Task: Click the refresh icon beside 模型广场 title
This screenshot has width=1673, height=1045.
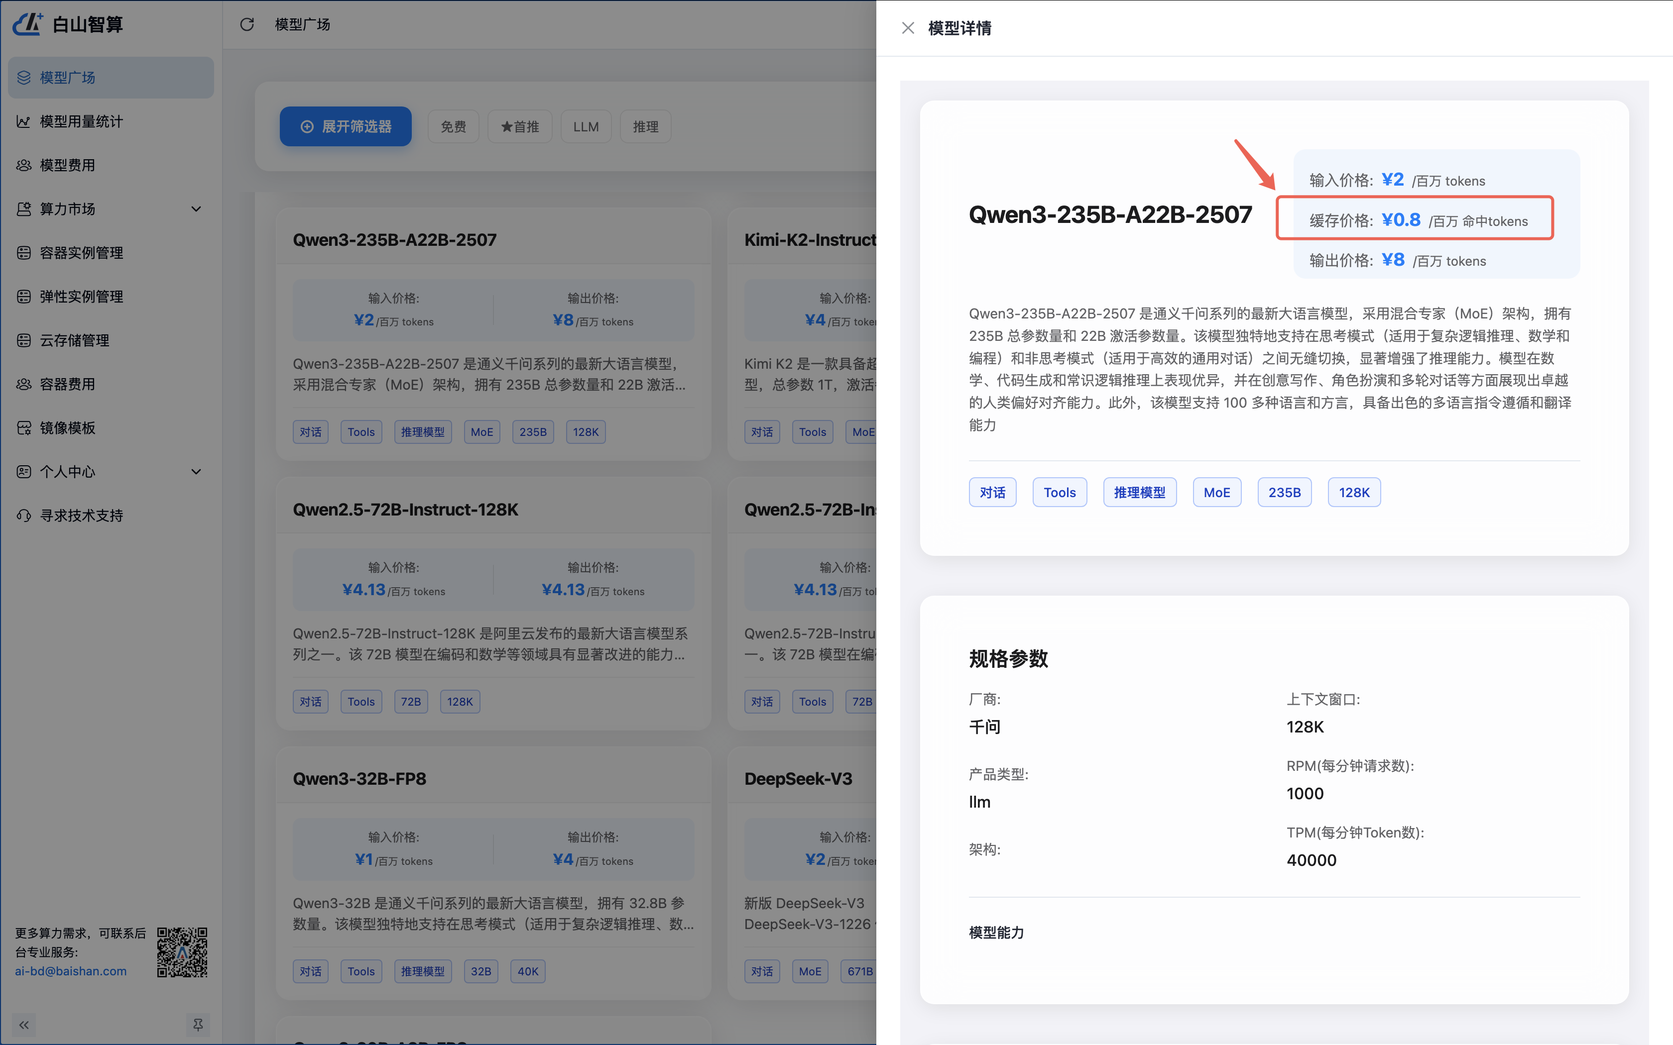Action: (247, 24)
